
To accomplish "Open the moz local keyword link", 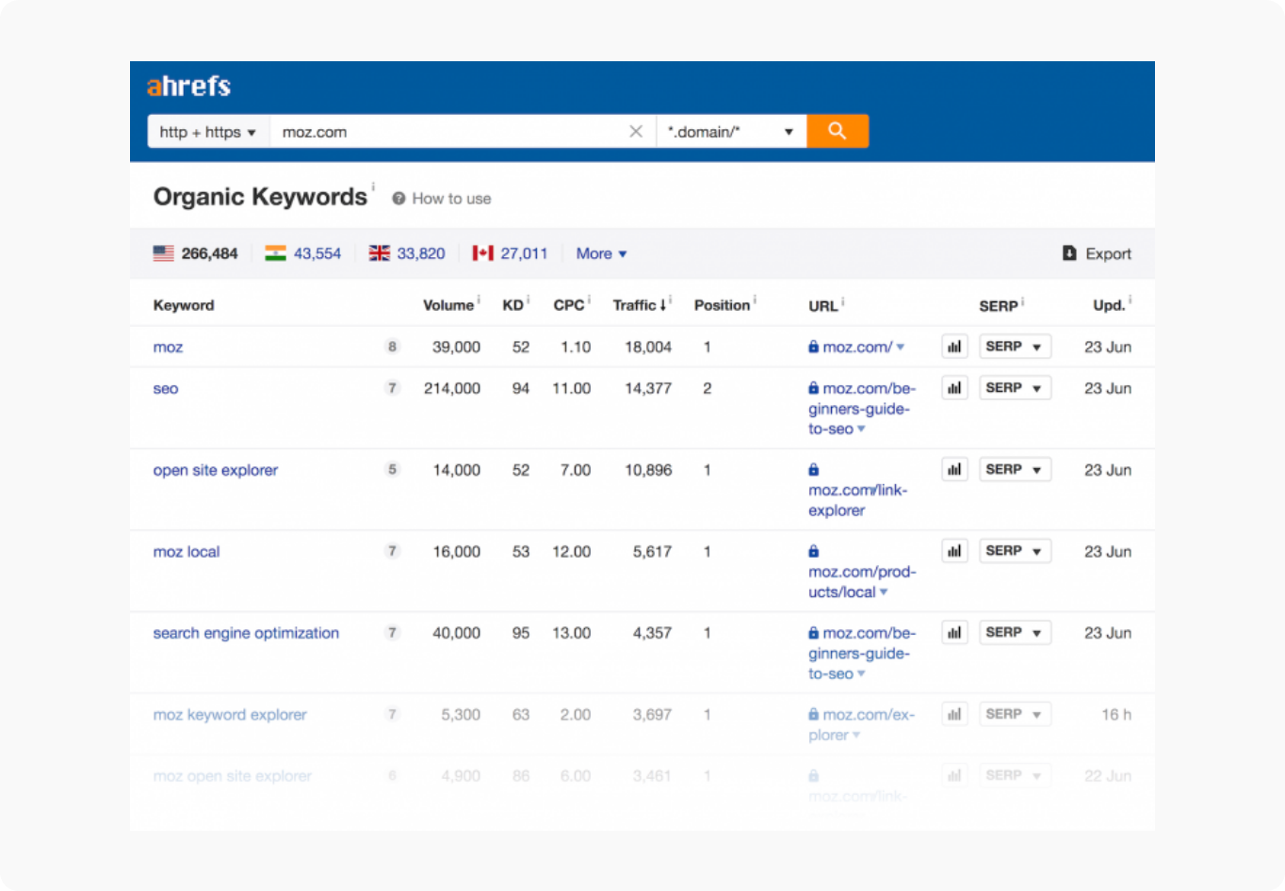I will pyautogui.click(x=187, y=552).
